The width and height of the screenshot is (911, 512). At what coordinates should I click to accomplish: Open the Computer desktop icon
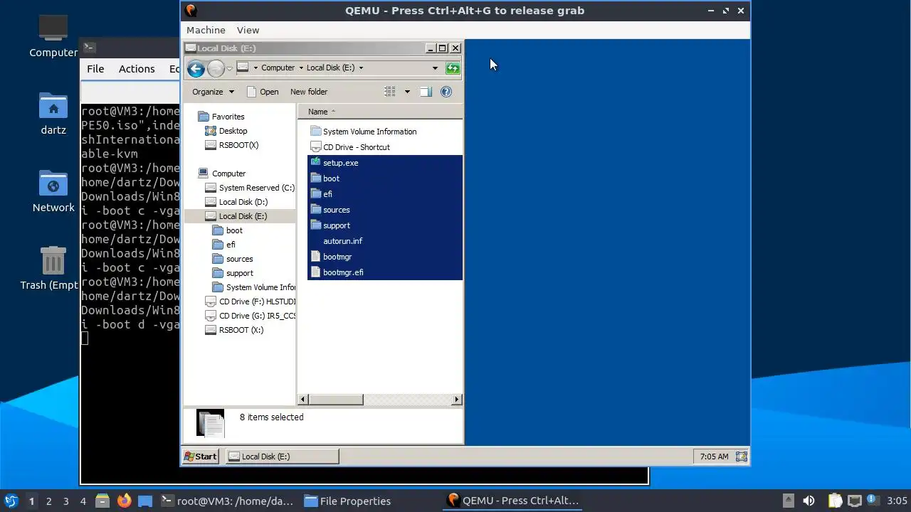[53, 37]
